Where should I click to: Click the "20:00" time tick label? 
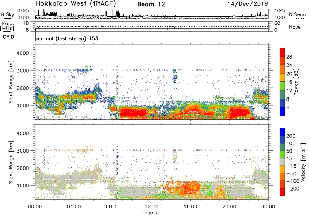point(229,207)
